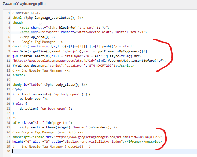Click the body id="kubio" line
This screenshot has height=157, width=197.
[x=50, y=85]
